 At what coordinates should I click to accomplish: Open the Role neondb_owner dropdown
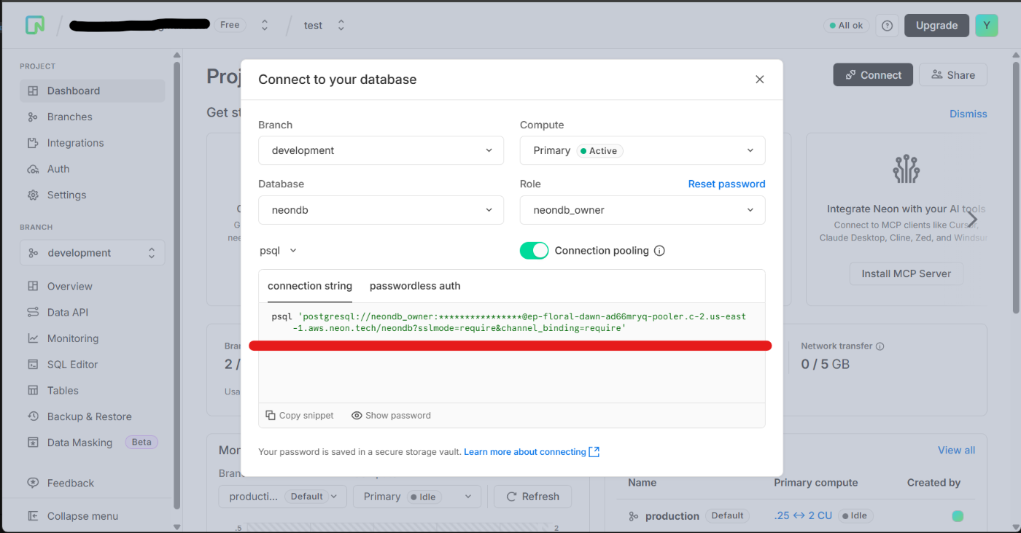643,211
